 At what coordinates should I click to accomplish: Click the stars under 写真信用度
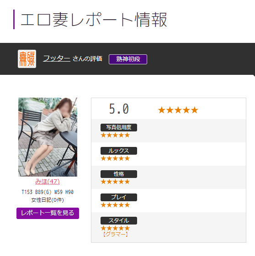pos(115,135)
